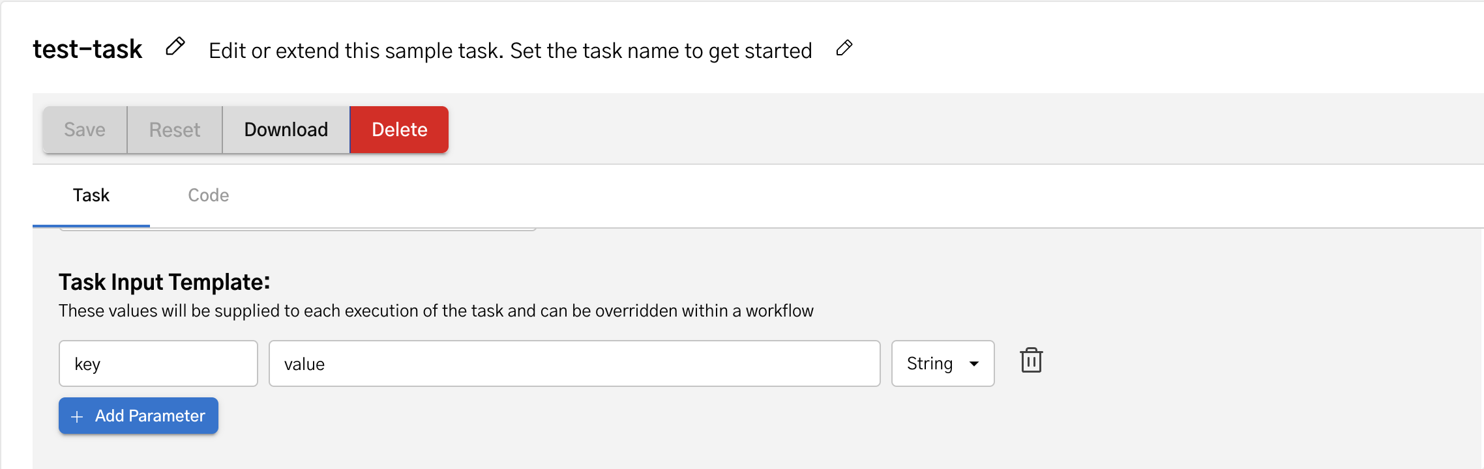Click the Download button

tap(286, 129)
